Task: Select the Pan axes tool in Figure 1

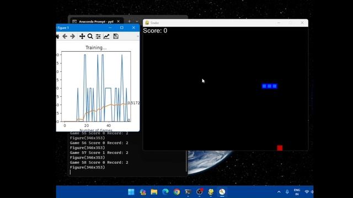Action: point(82,36)
